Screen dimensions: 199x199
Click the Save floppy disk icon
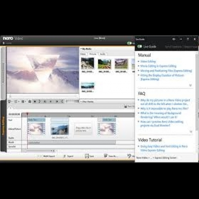tap(87, 156)
